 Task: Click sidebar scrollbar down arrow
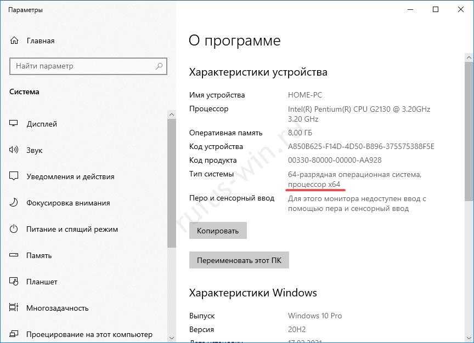tap(172, 338)
